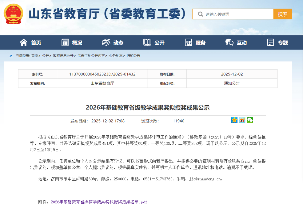This screenshot has width=303, height=212.
Task: Click the 服务 service icon
Action: point(188,42)
